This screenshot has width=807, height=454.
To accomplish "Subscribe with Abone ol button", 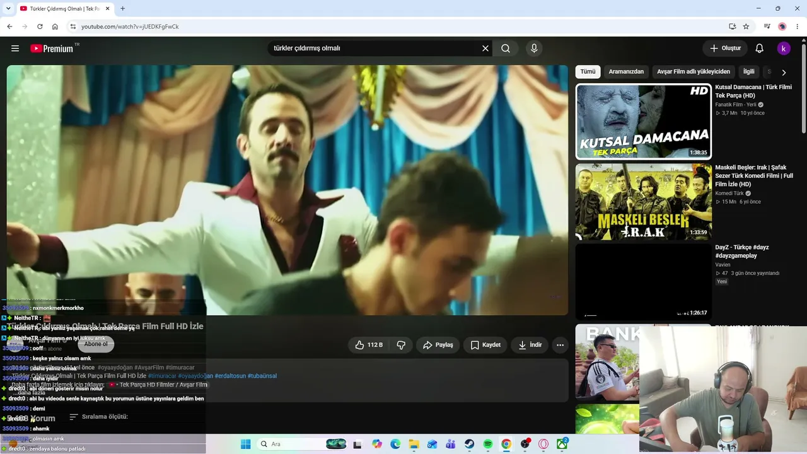I will [96, 344].
